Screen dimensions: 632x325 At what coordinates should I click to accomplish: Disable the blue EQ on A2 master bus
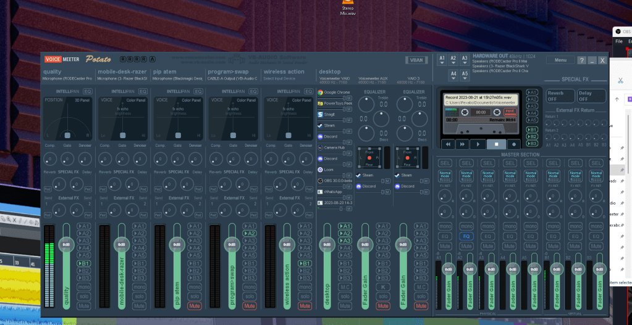pyautogui.click(x=466, y=237)
